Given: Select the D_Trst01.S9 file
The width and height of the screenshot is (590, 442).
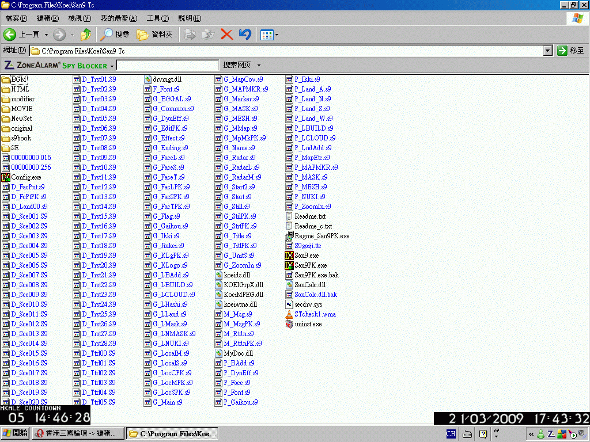Looking at the screenshot, I should pyautogui.click(x=95, y=79).
